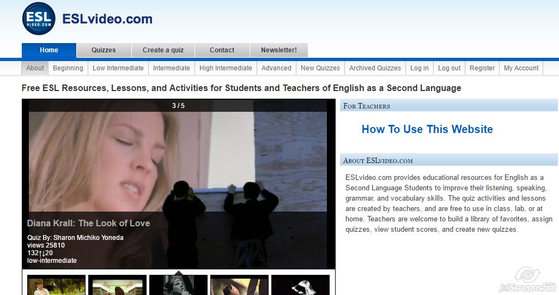Screen dimensions: 559x295
Task: Go to the Create a quiz tab
Action: coord(163,50)
